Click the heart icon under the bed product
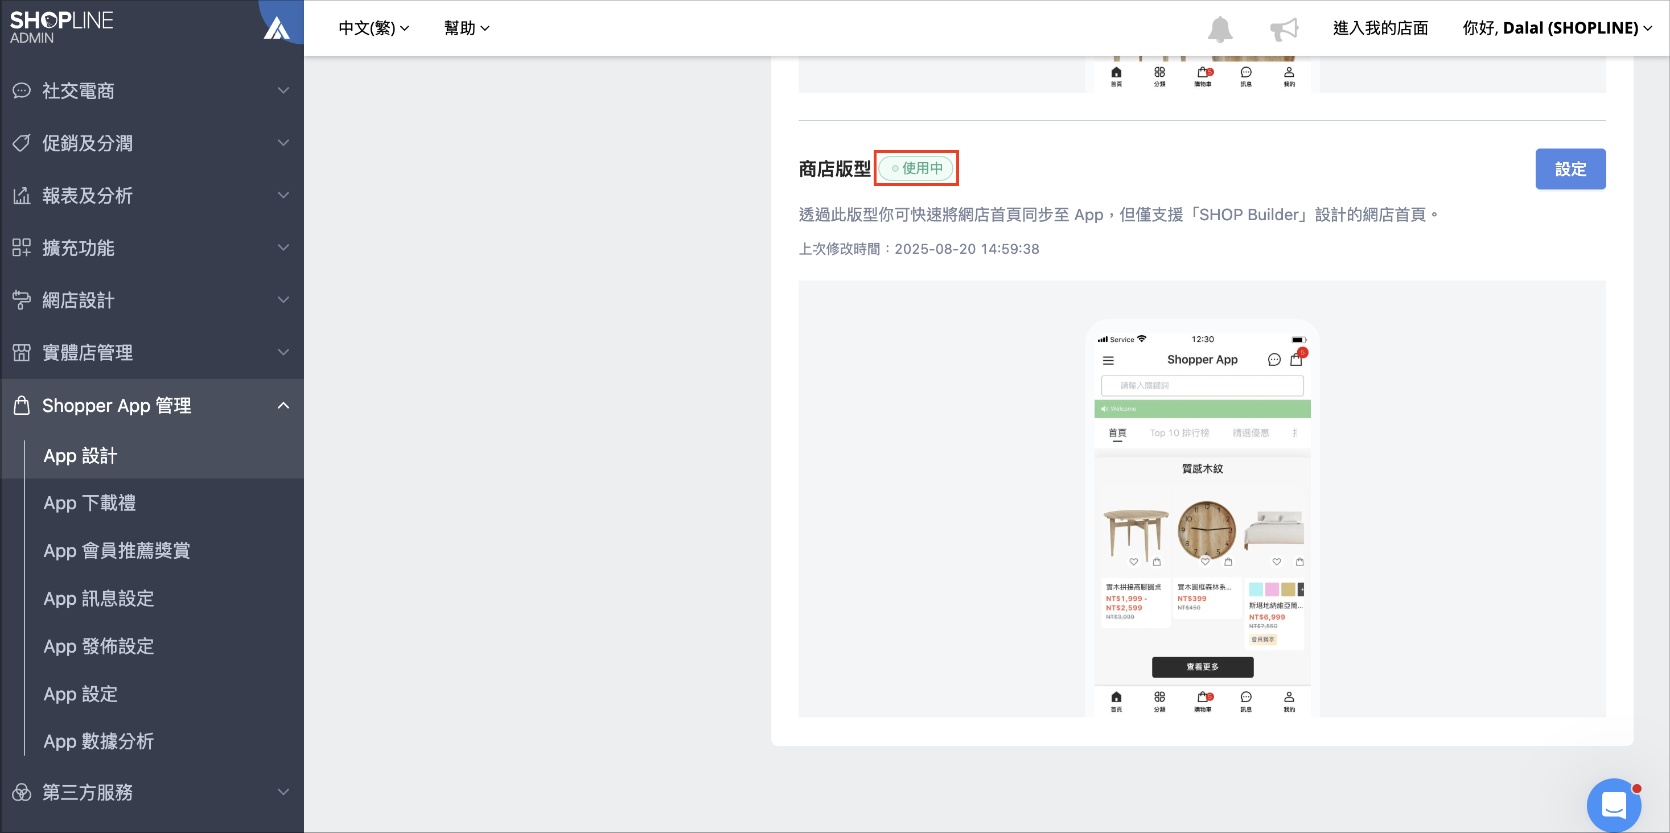The height and width of the screenshot is (833, 1670). click(1277, 562)
